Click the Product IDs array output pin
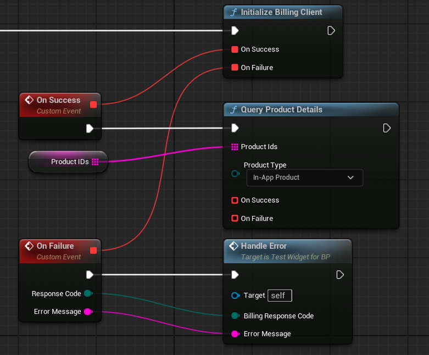The image size is (429, 355). click(x=95, y=162)
